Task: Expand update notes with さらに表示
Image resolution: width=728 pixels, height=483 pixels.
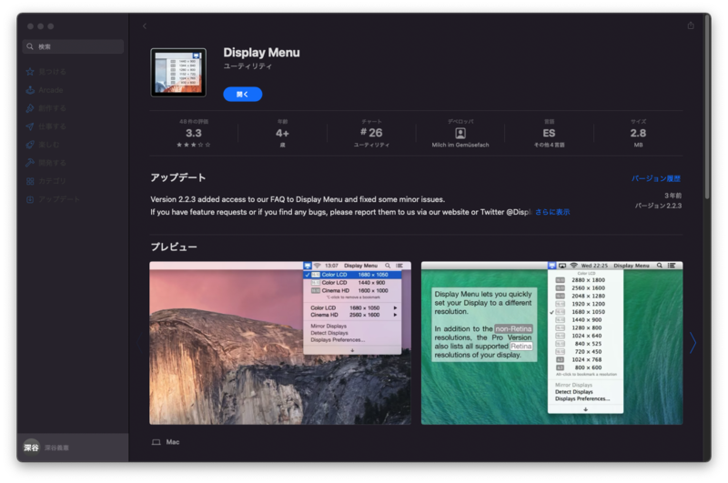Action: 552,212
